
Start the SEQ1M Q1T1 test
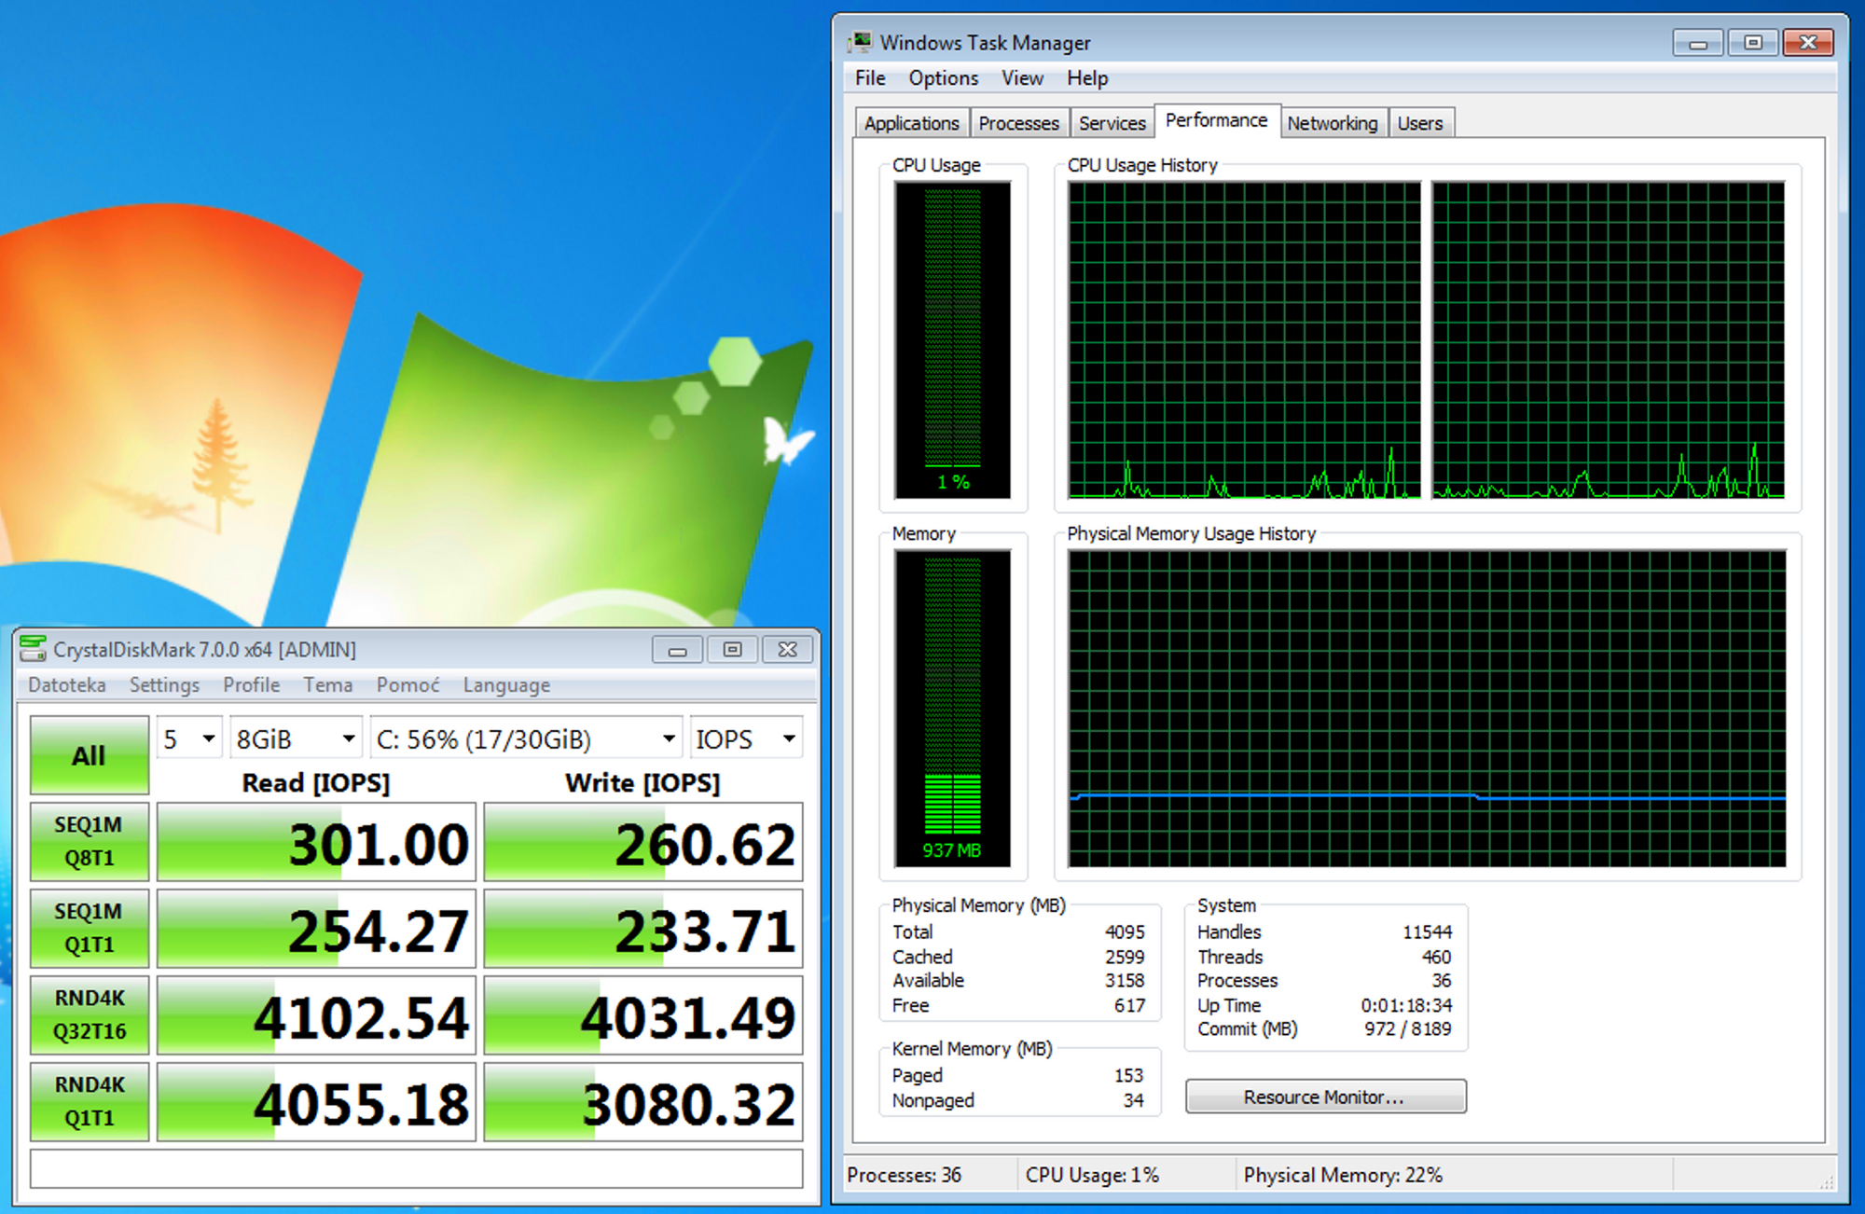(90, 929)
